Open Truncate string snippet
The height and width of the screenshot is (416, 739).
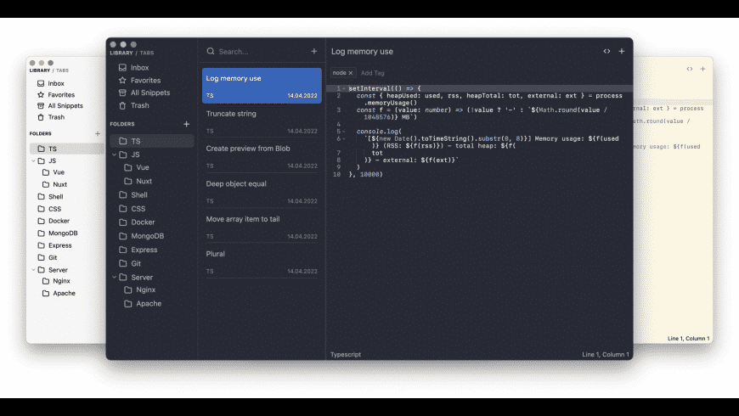click(262, 121)
